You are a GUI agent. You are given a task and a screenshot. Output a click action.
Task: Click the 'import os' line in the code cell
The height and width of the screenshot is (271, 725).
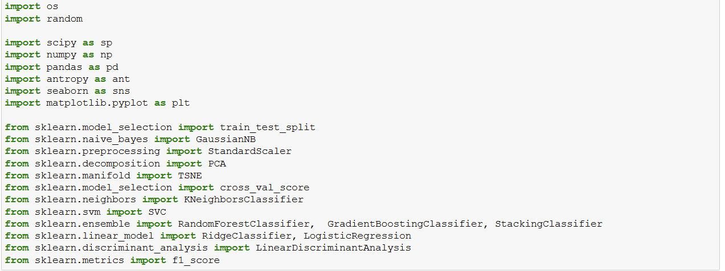(28, 7)
